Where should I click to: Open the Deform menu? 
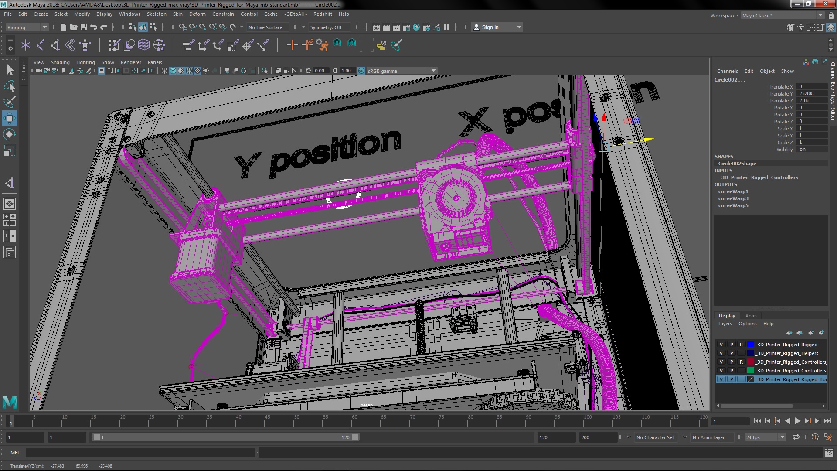(197, 14)
